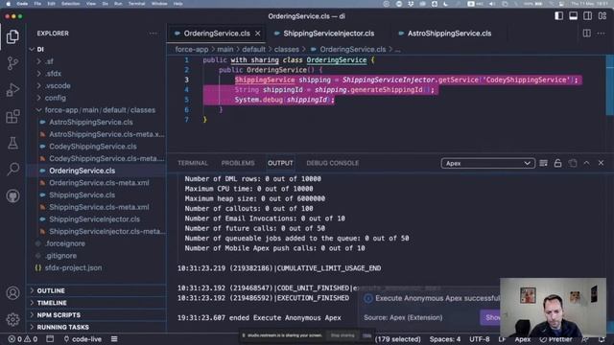Clear the output panel
The width and height of the screenshot is (614, 345).
tap(544, 163)
